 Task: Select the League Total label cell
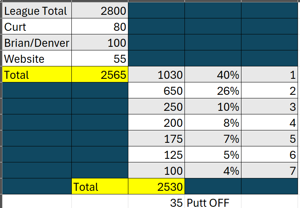tap(36, 11)
